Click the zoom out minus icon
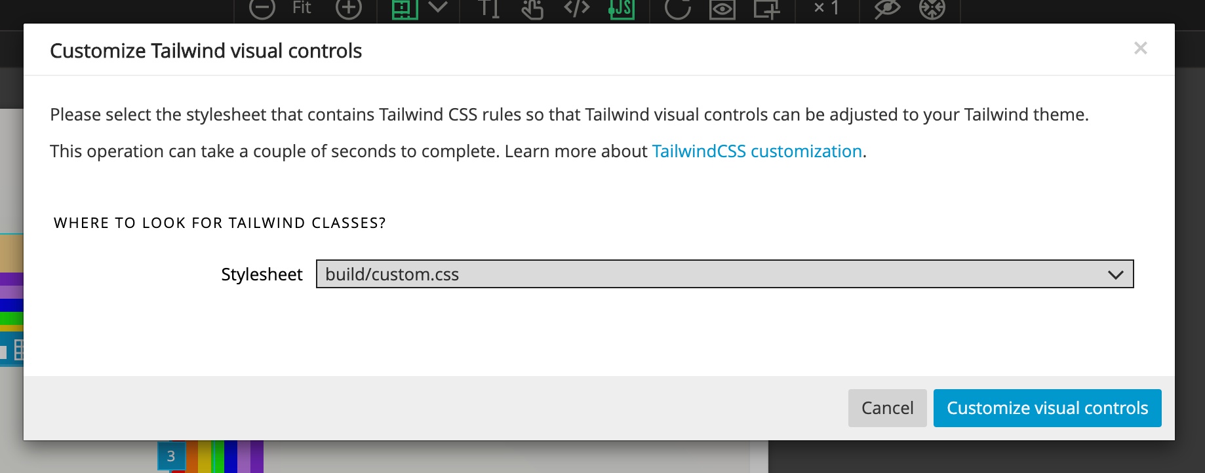The width and height of the screenshot is (1205, 473). (x=262, y=9)
